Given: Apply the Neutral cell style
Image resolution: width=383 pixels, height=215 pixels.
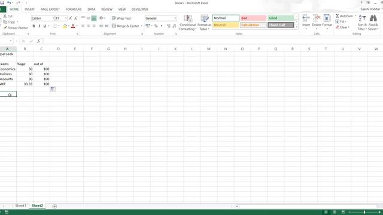Looking at the screenshot, I should (226, 25).
